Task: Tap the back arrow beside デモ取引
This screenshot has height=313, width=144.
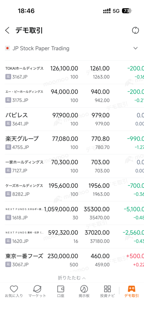Action: tap(7, 31)
